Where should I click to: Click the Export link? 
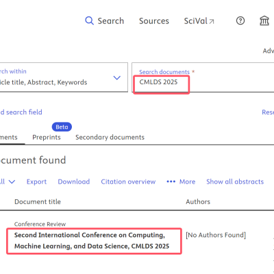pyautogui.click(x=36, y=182)
